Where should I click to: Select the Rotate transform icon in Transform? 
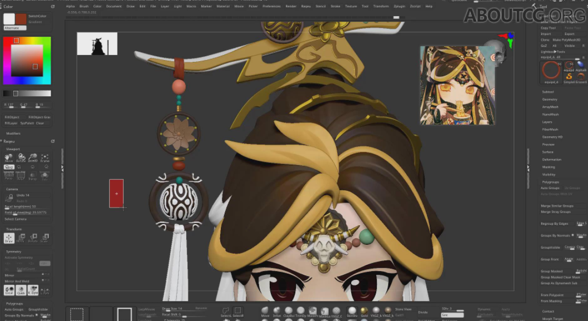[33, 238]
